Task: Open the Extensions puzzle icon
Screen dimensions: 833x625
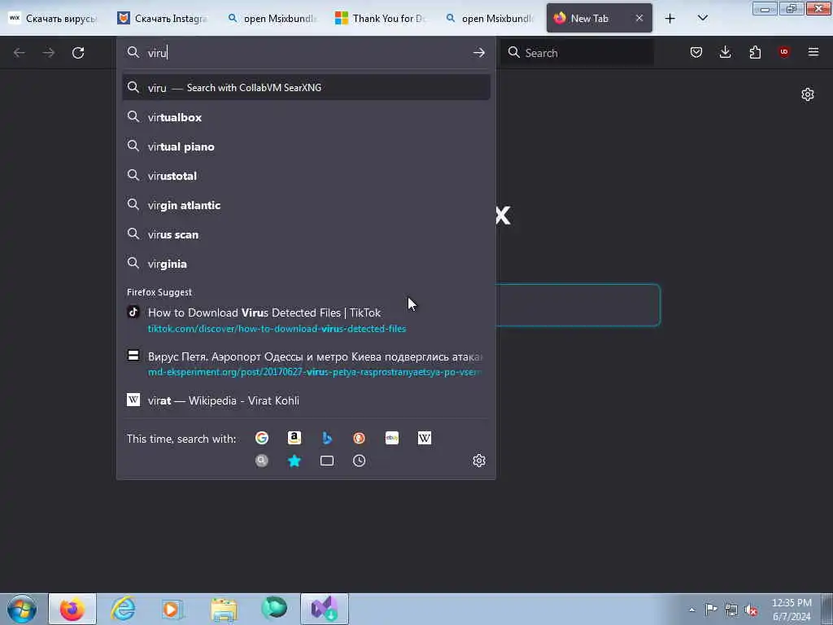Action: click(755, 52)
